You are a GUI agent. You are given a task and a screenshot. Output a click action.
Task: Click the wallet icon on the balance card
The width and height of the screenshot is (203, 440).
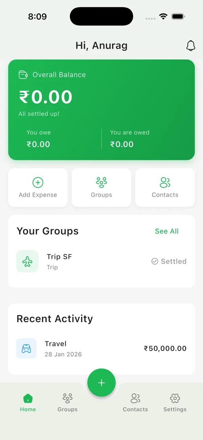[23, 75]
